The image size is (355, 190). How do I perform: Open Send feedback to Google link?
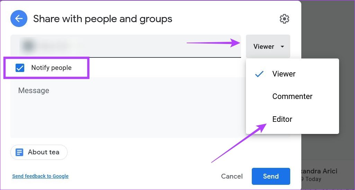coord(40,176)
